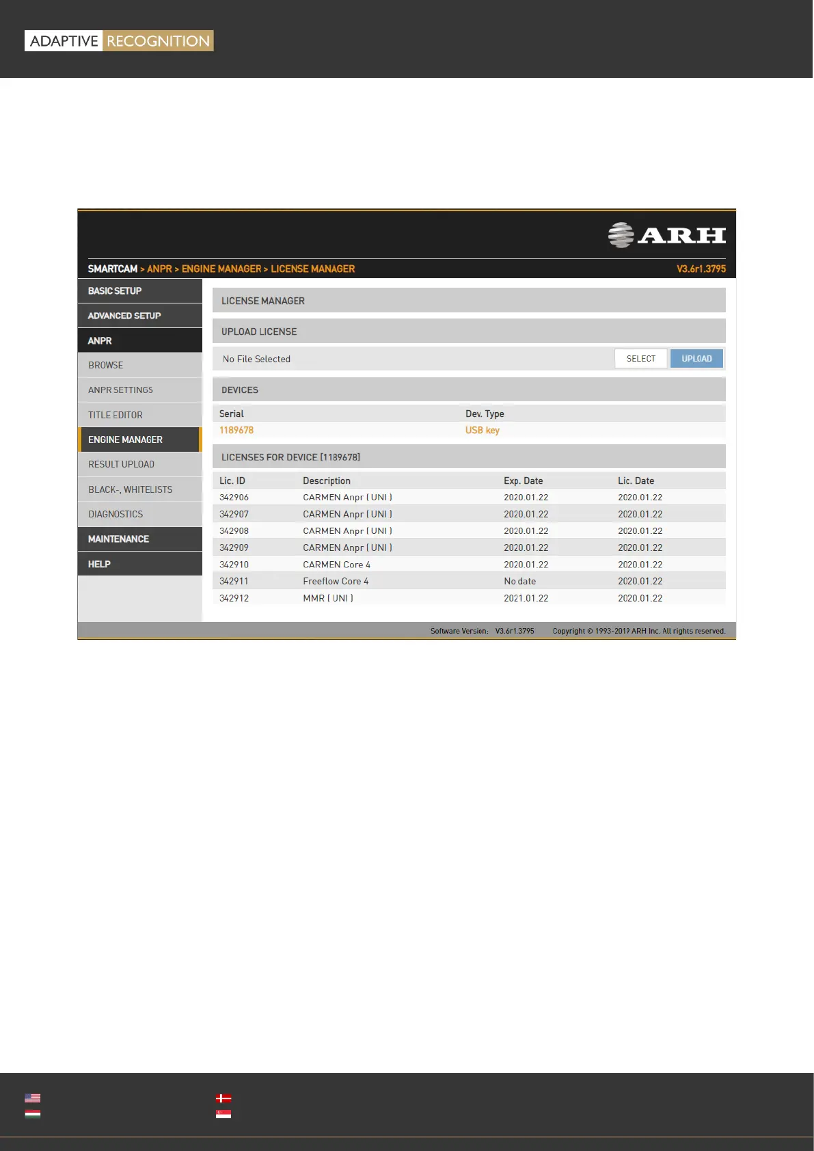Click ENGINE MANAGER in the breadcrumb
Viewport: 814px width, 1151px height.
tap(221, 269)
